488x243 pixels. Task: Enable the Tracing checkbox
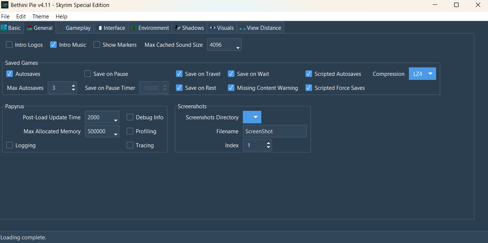coord(130,145)
